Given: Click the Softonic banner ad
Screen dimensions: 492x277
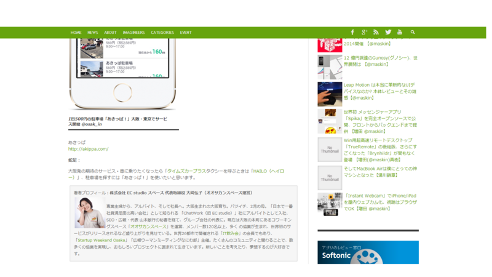Looking at the screenshot, I should pyautogui.click(x=368, y=252).
